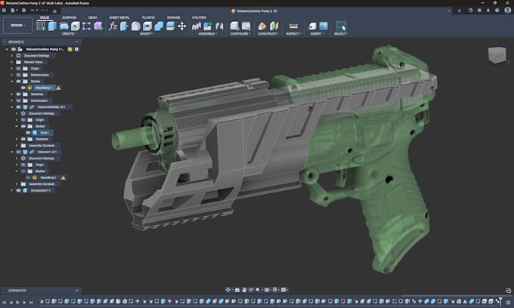Open the Inspect menu label
The image size is (514, 308).
(293, 34)
